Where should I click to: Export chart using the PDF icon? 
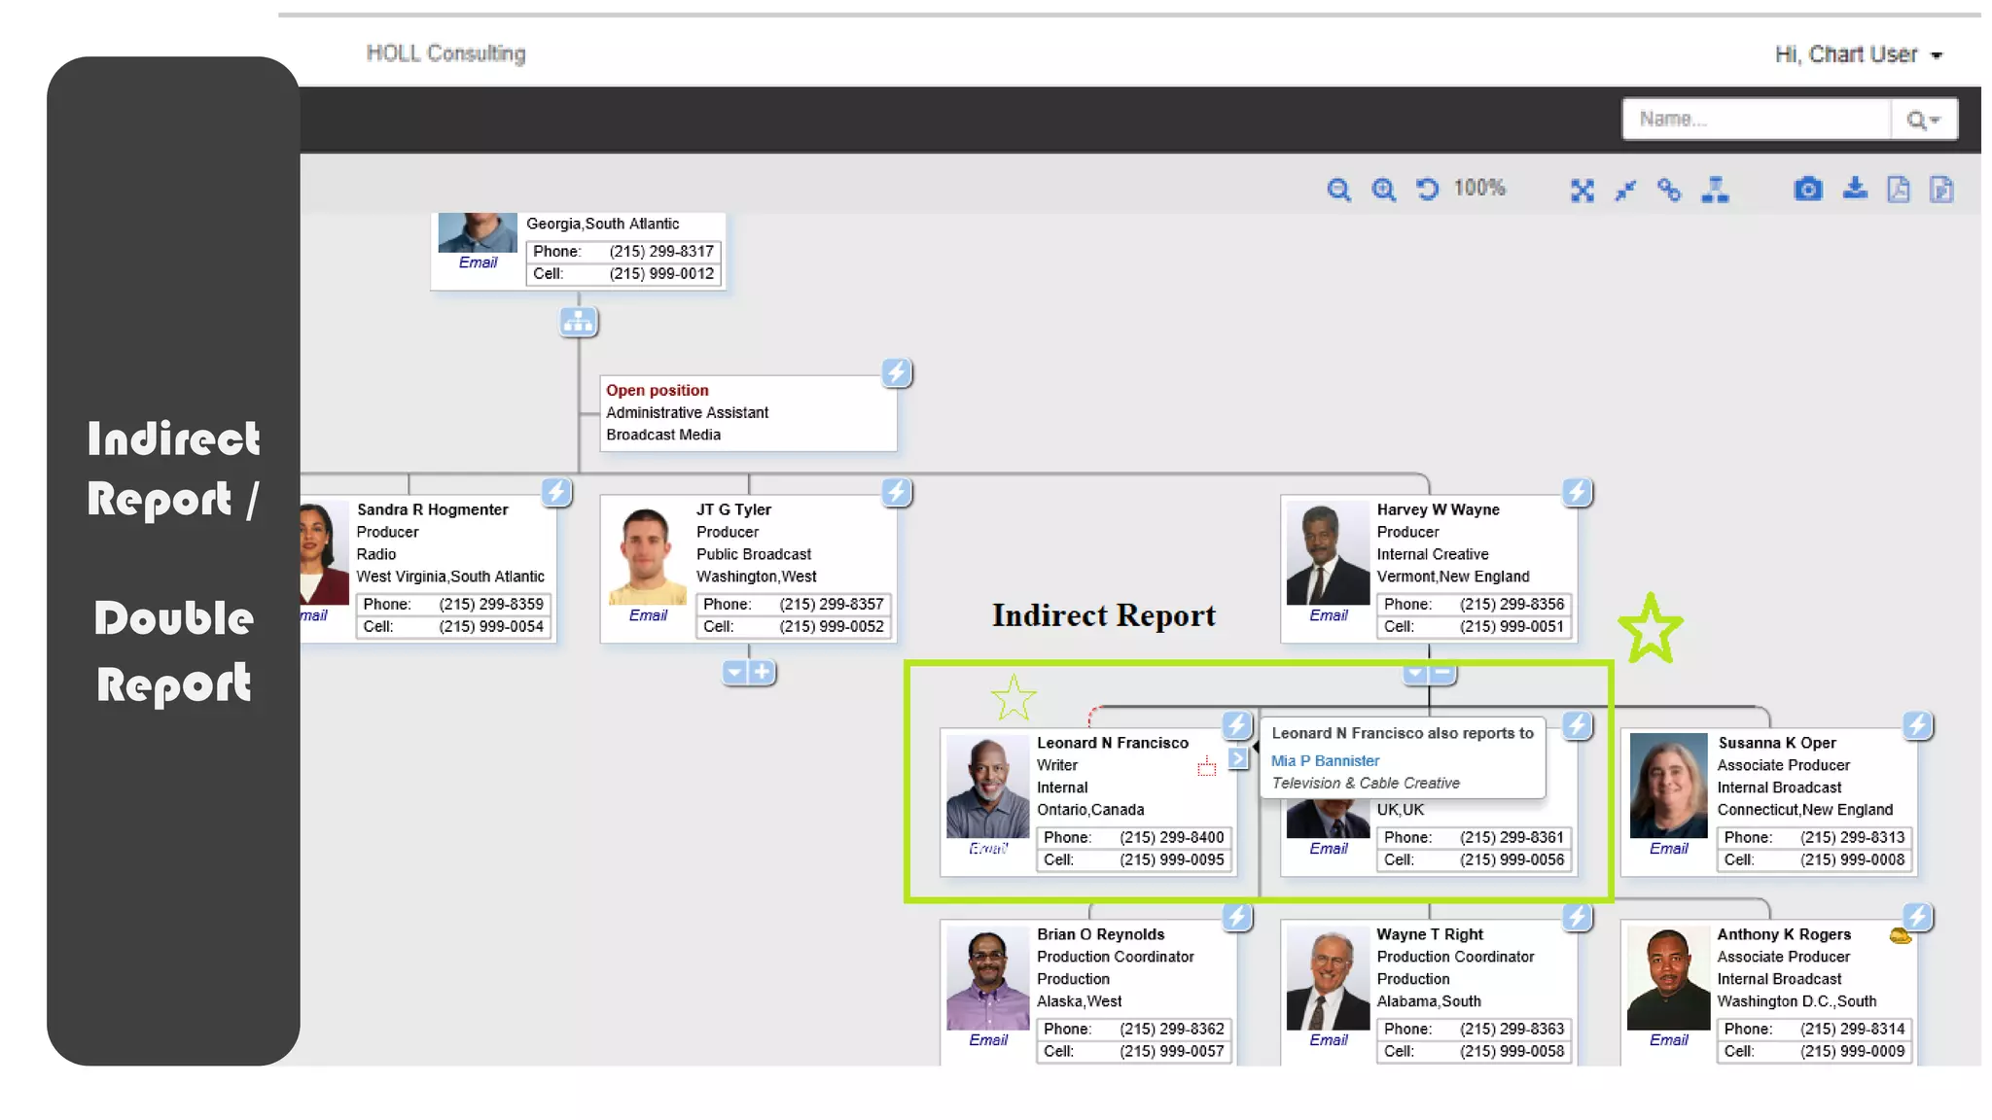[1898, 190]
